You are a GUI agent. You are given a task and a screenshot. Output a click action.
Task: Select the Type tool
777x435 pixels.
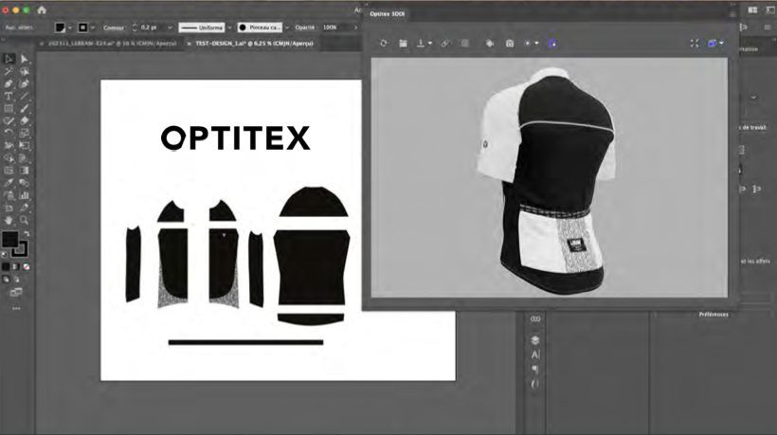9,96
